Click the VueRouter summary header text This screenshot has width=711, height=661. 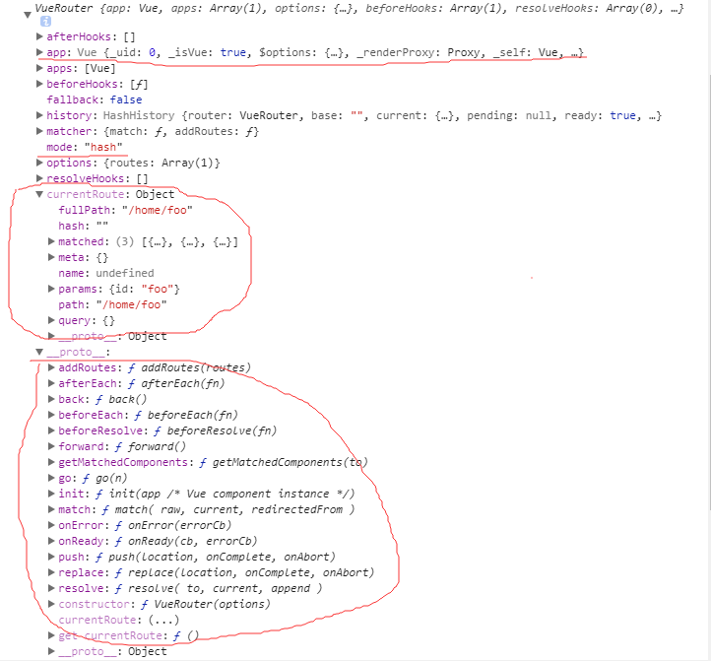(359, 8)
